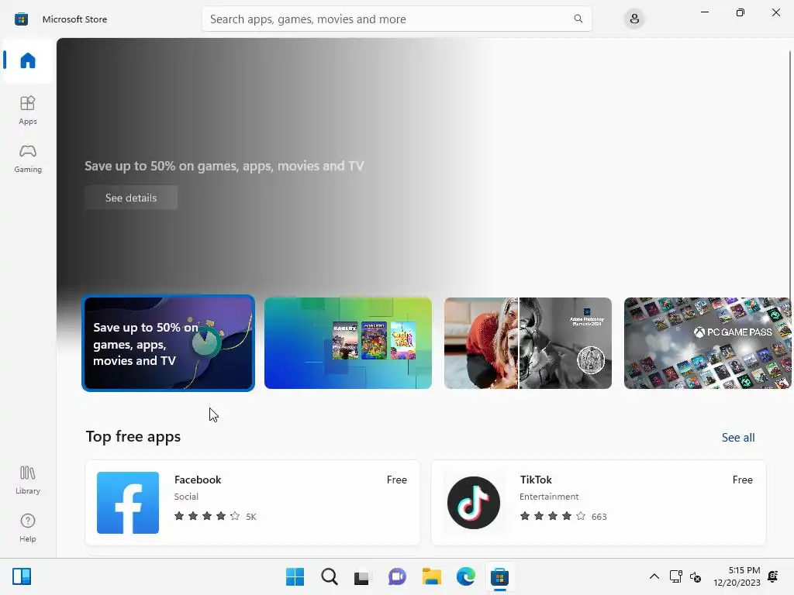This screenshot has width=794, height=595.
Task: Click the TikTok star rating 663
Action: [563, 516]
